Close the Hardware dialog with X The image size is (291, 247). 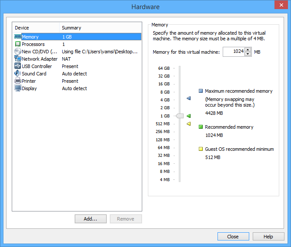[x=281, y=5]
